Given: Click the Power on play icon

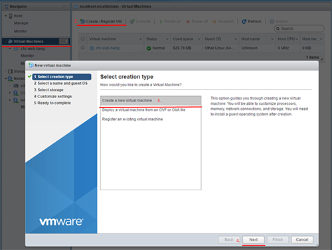Looking at the screenshot, I should pos(161,21).
